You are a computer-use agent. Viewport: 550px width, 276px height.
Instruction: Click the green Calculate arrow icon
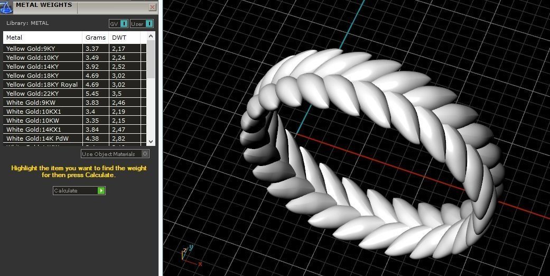pos(101,191)
